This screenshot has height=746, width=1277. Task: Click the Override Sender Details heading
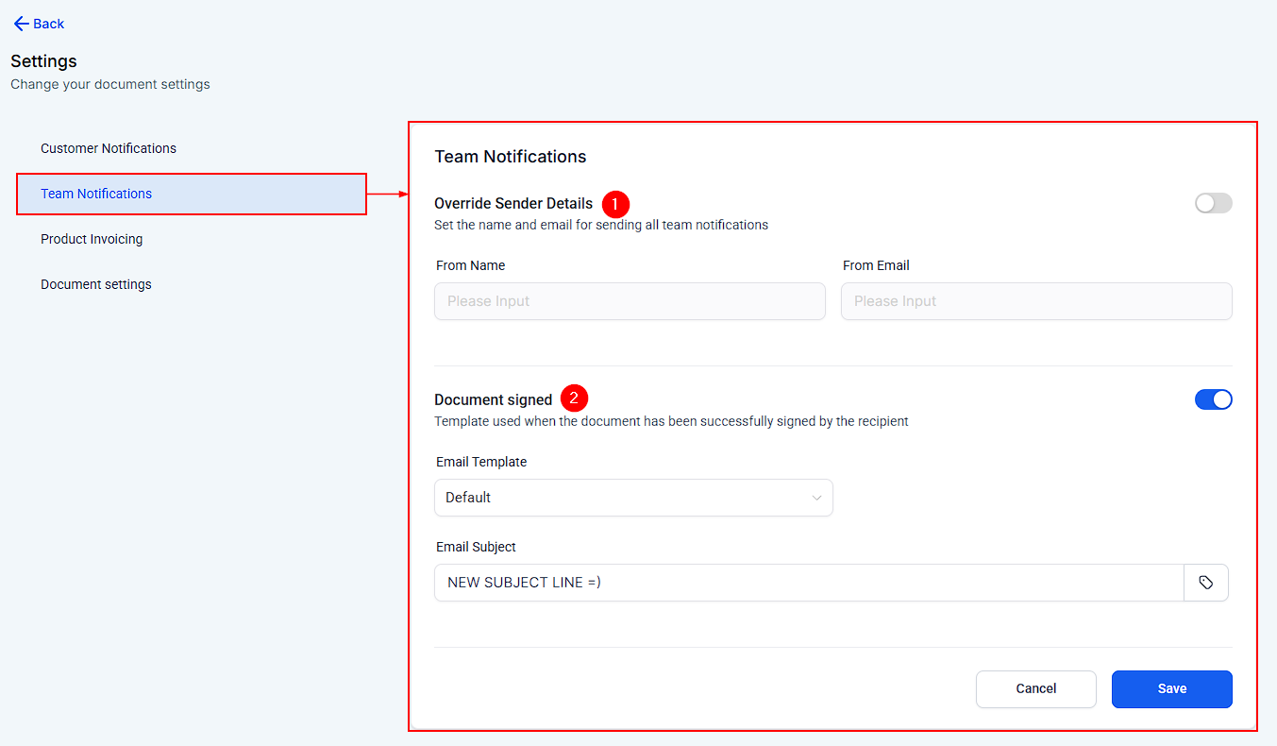pyautogui.click(x=513, y=203)
